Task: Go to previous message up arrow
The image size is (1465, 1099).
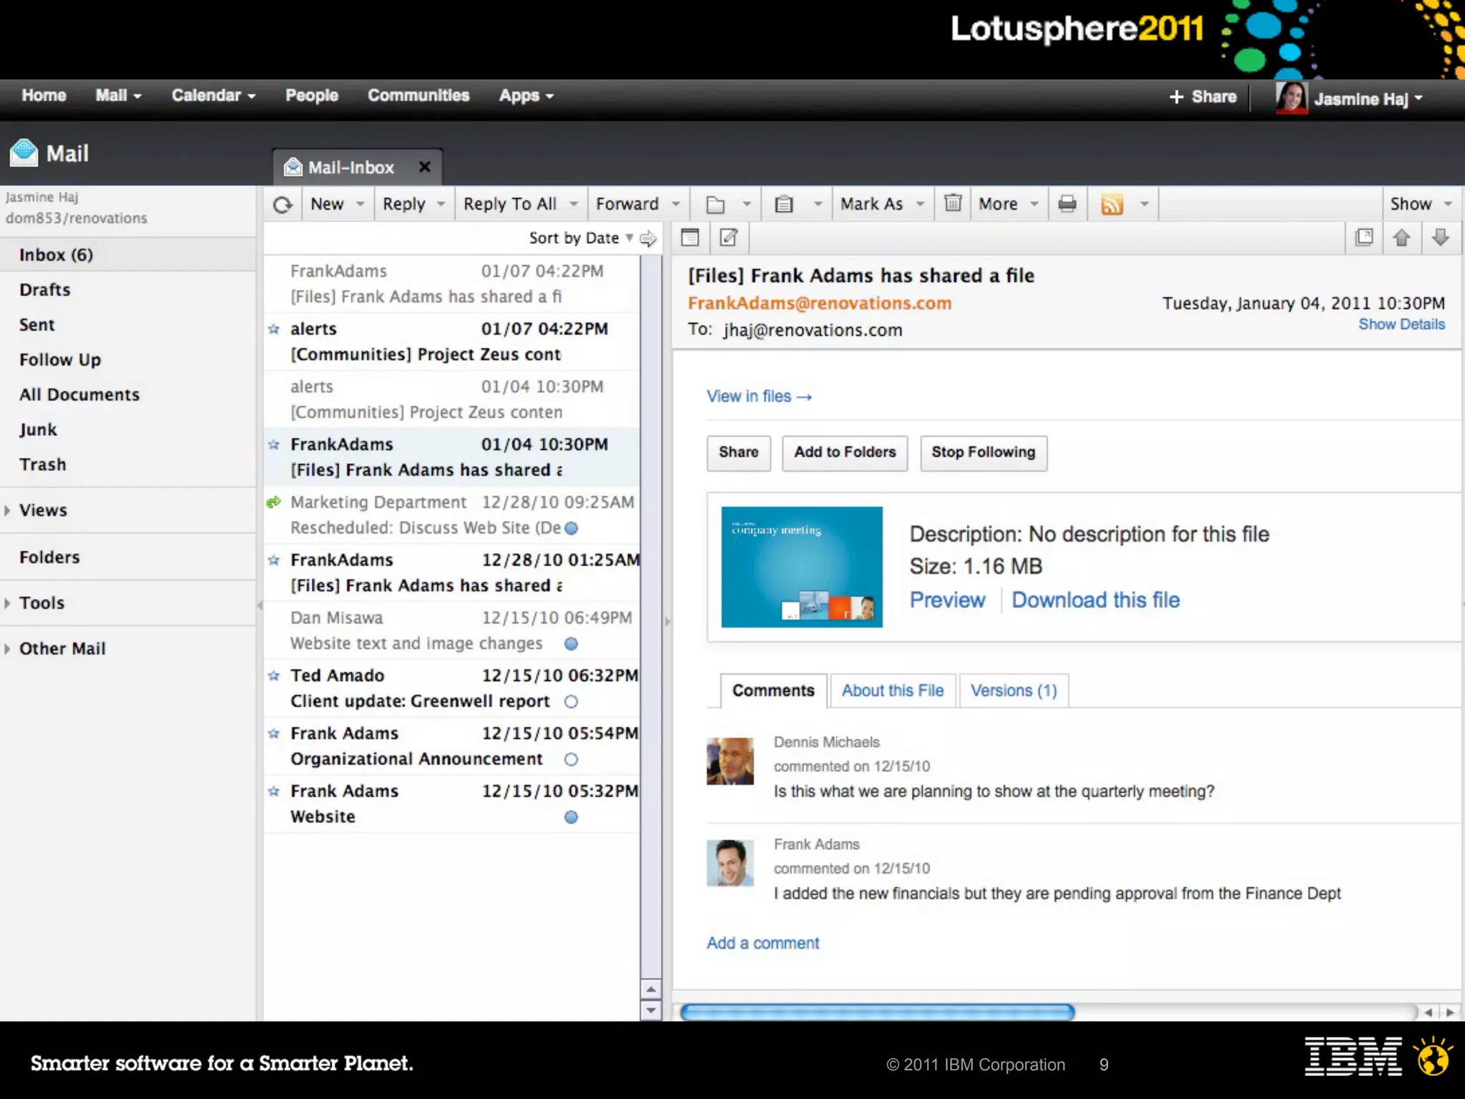Action: tap(1402, 238)
